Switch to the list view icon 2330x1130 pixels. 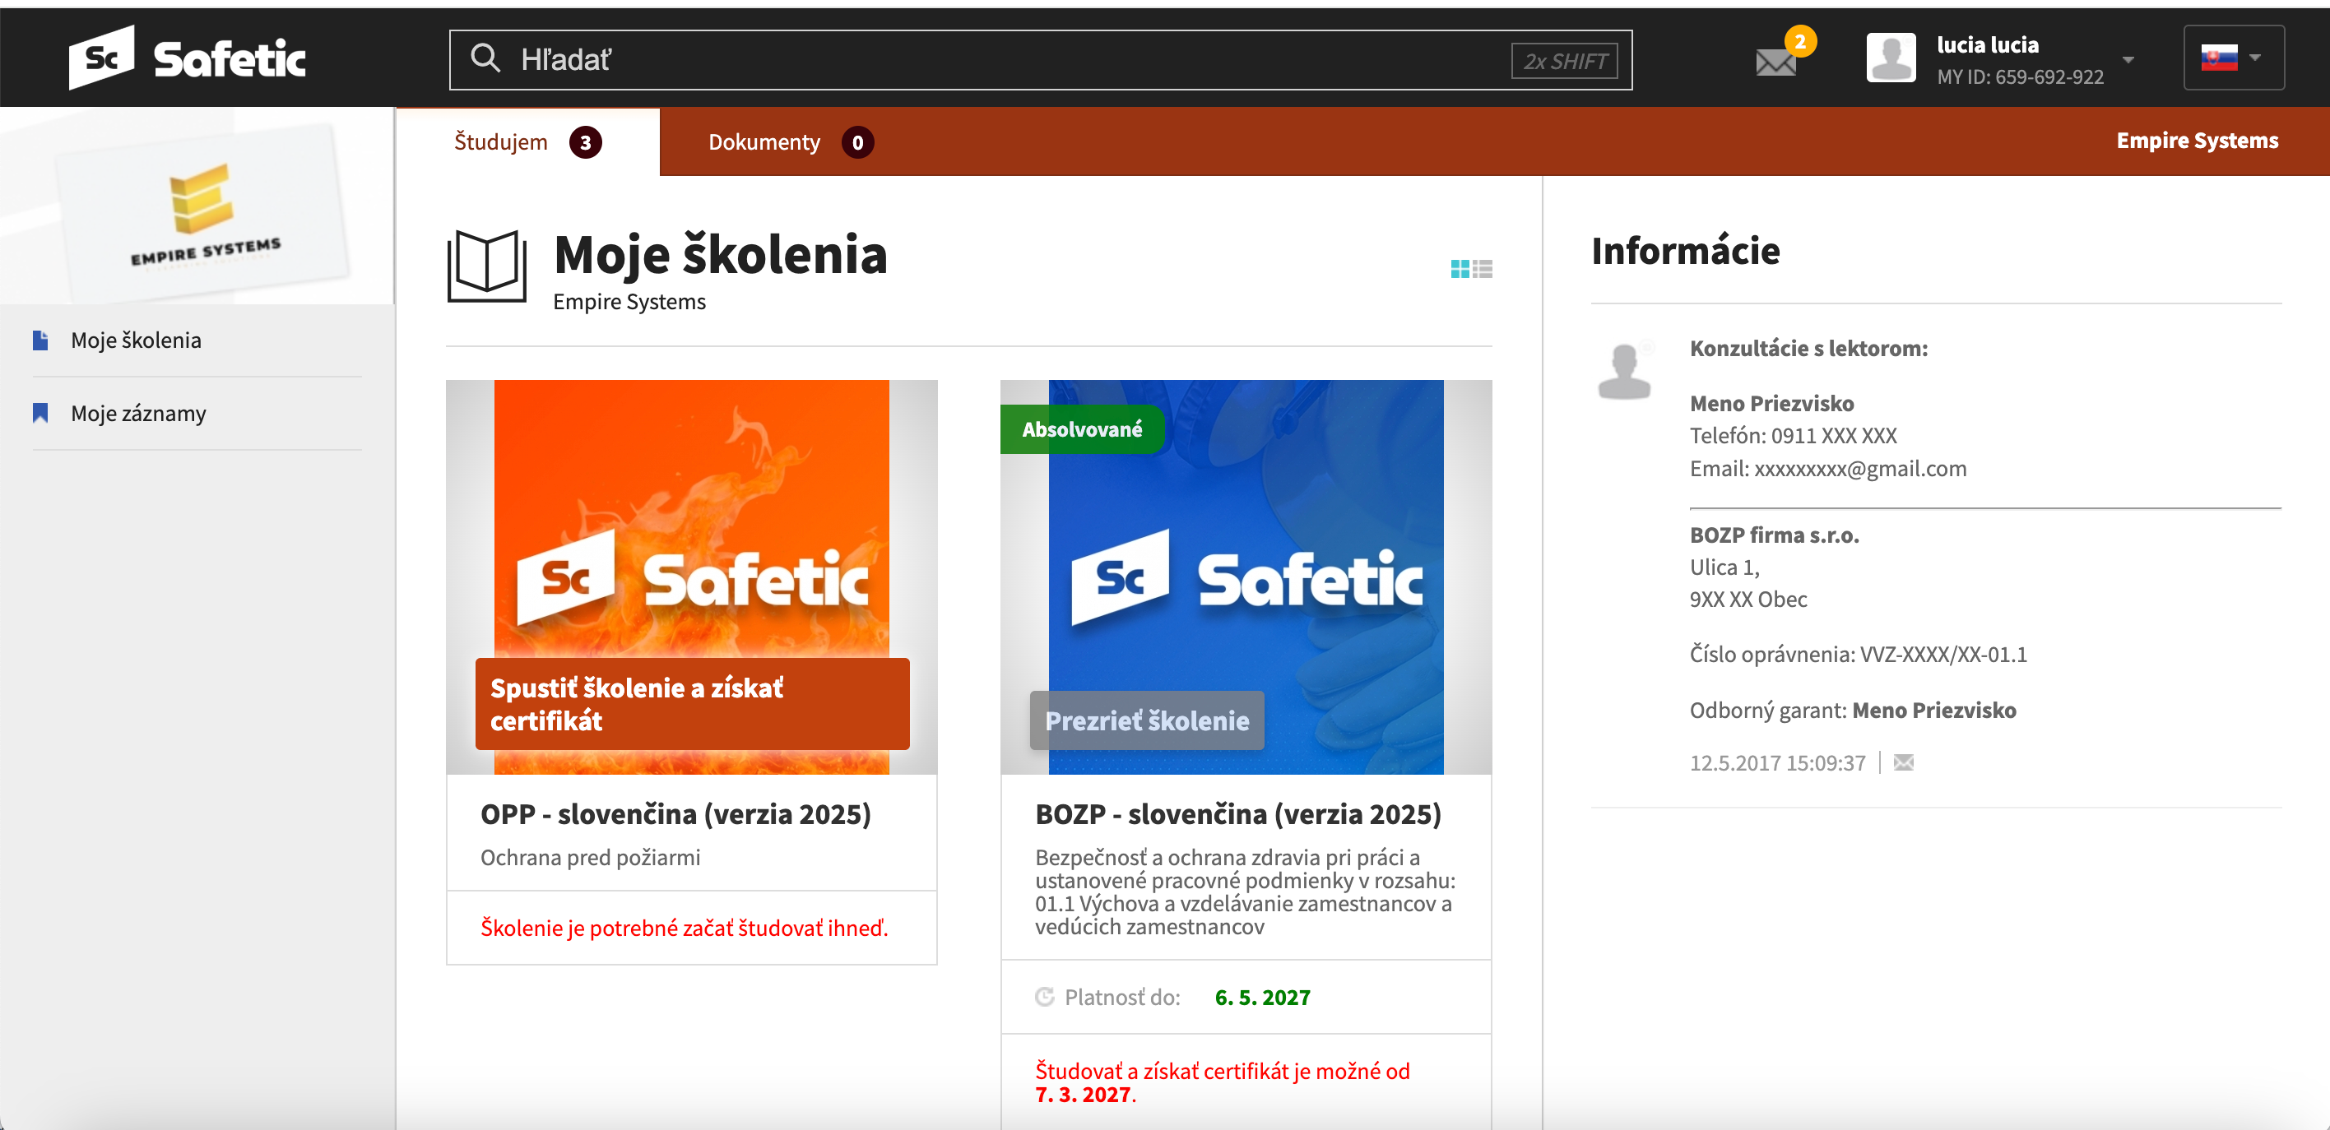pyautogui.click(x=1483, y=268)
